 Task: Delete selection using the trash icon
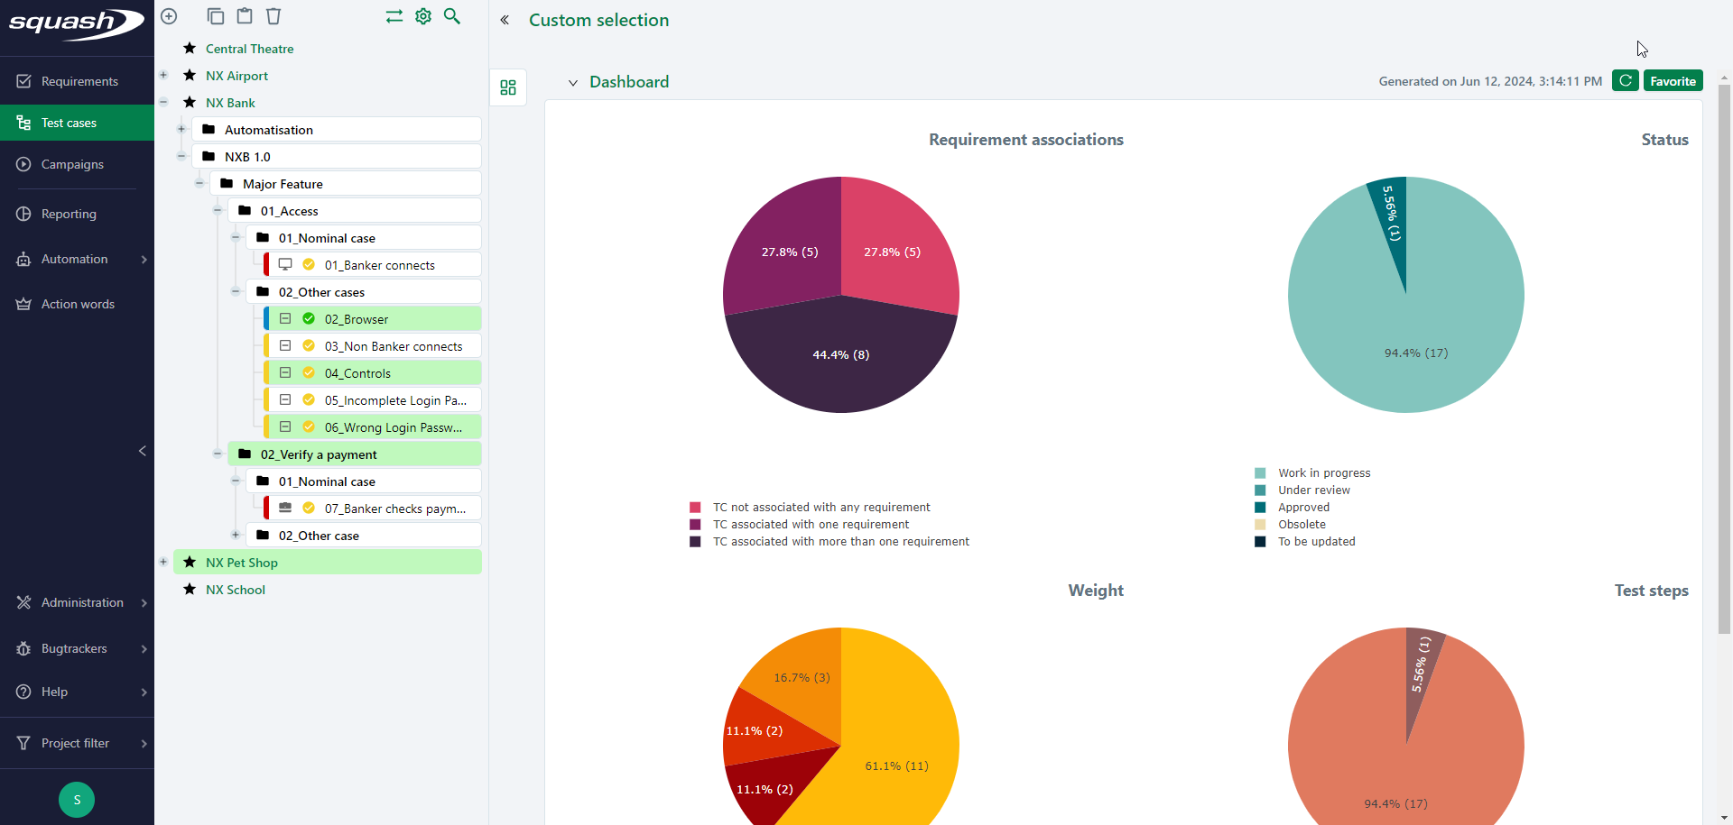pos(273,16)
